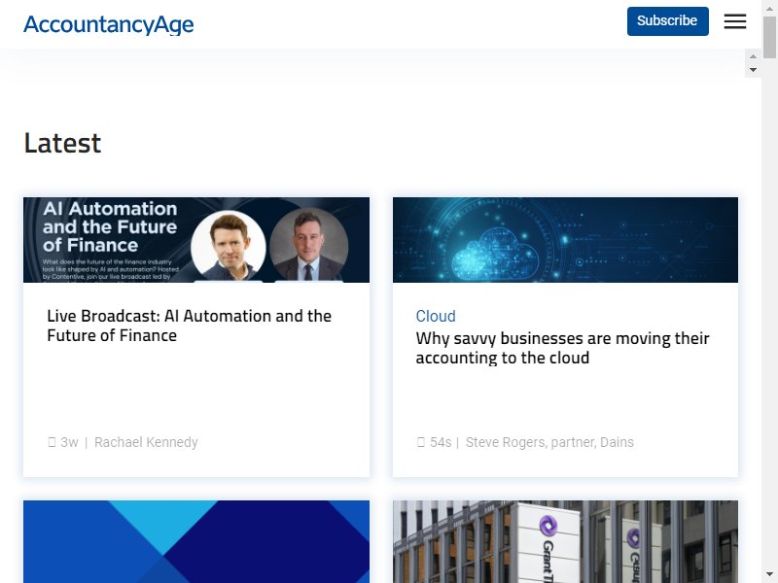Open the blue geometric pattern thumbnail

coord(196,541)
